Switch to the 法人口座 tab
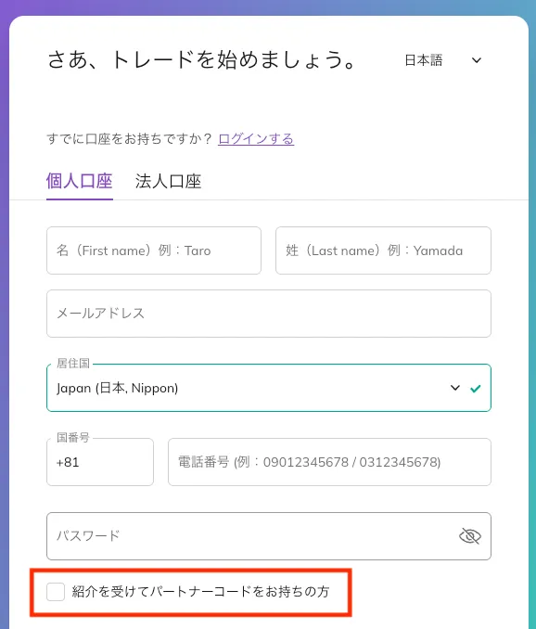The image size is (536, 629). [x=169, y=181]
